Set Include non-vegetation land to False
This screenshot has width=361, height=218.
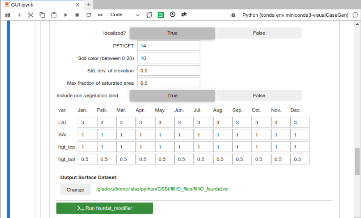click(259, 96)
